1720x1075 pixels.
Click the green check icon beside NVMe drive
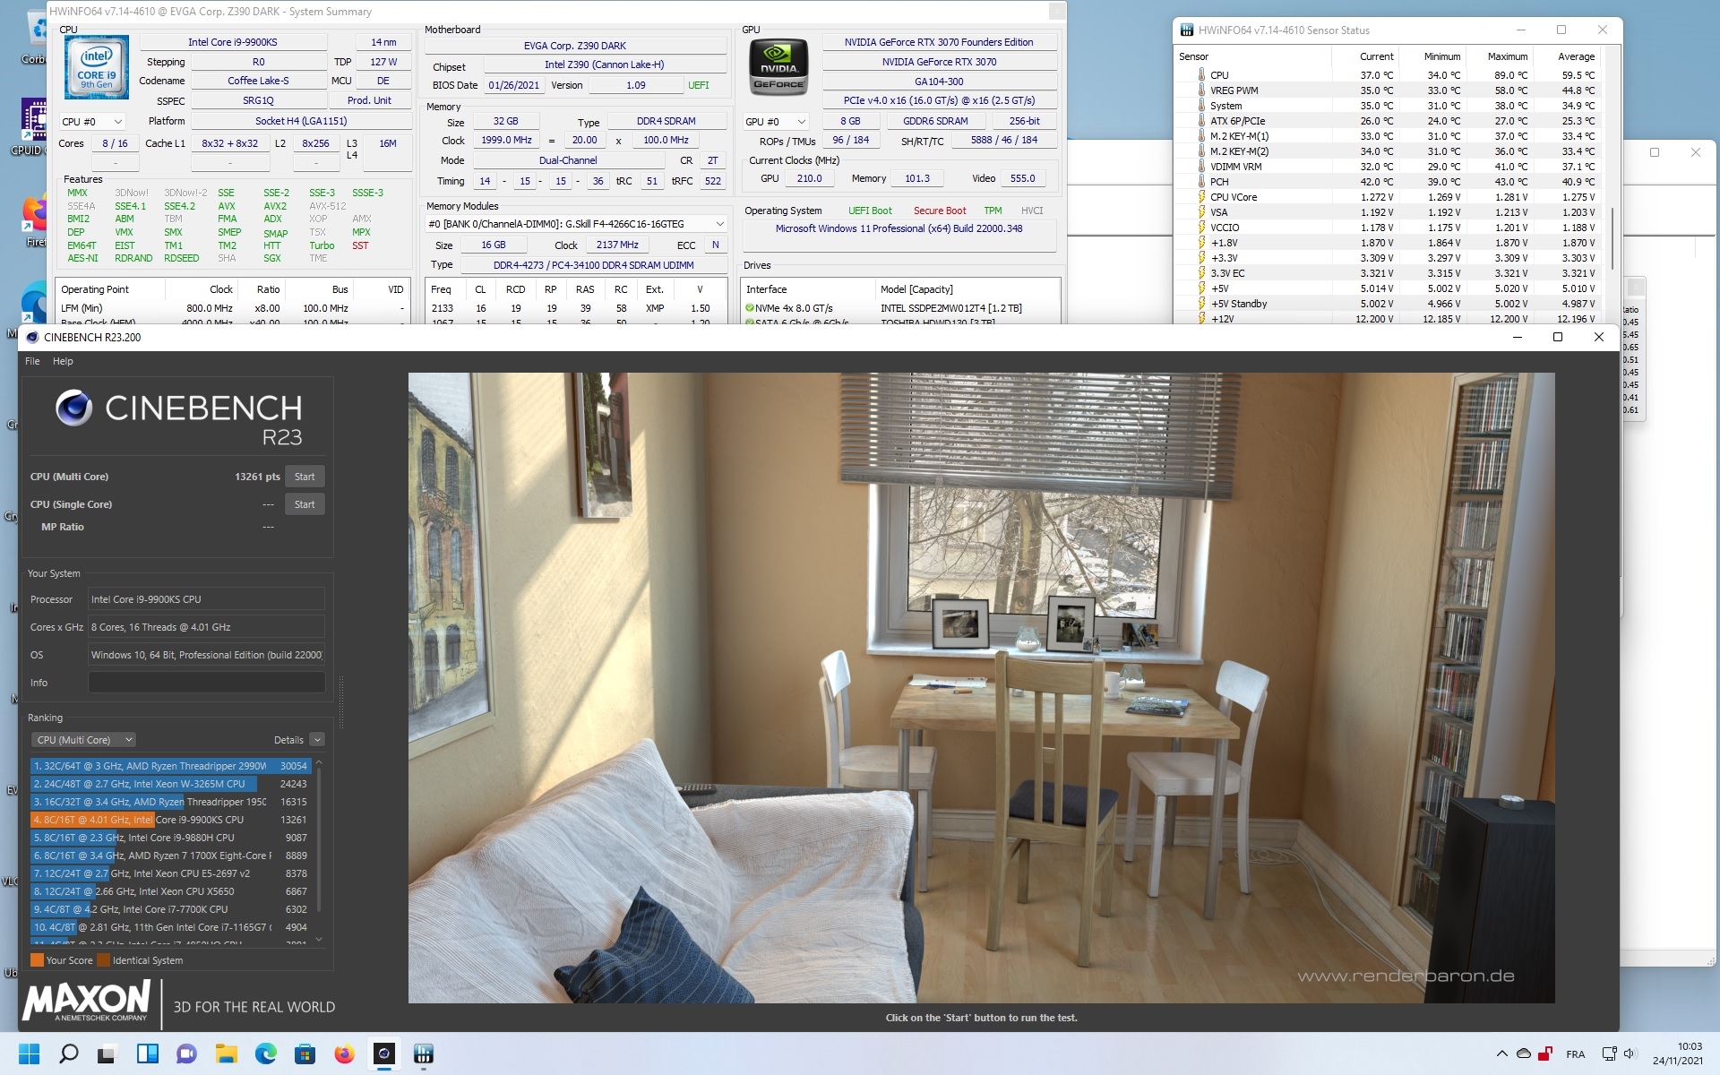(x=750, y=308)
